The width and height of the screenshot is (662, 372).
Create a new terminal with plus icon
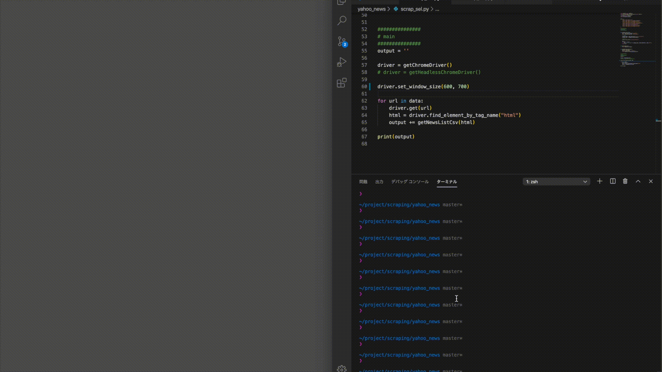tap(600, 181)
